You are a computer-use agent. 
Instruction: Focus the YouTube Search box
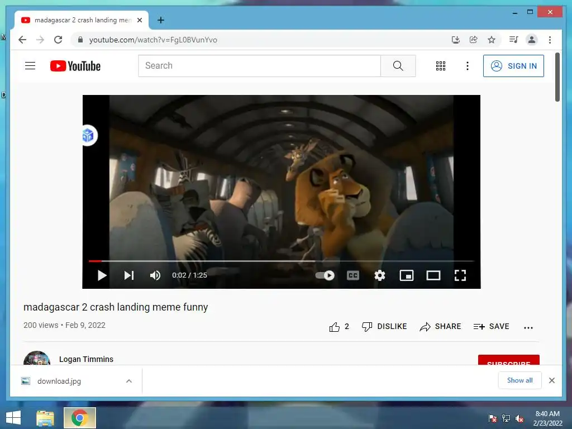259,66
